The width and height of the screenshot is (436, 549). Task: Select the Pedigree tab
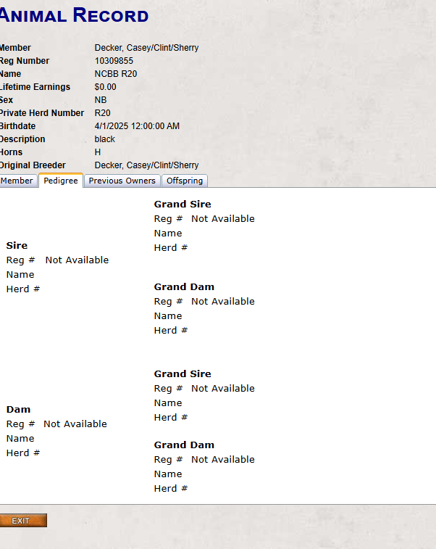point(61,181)
